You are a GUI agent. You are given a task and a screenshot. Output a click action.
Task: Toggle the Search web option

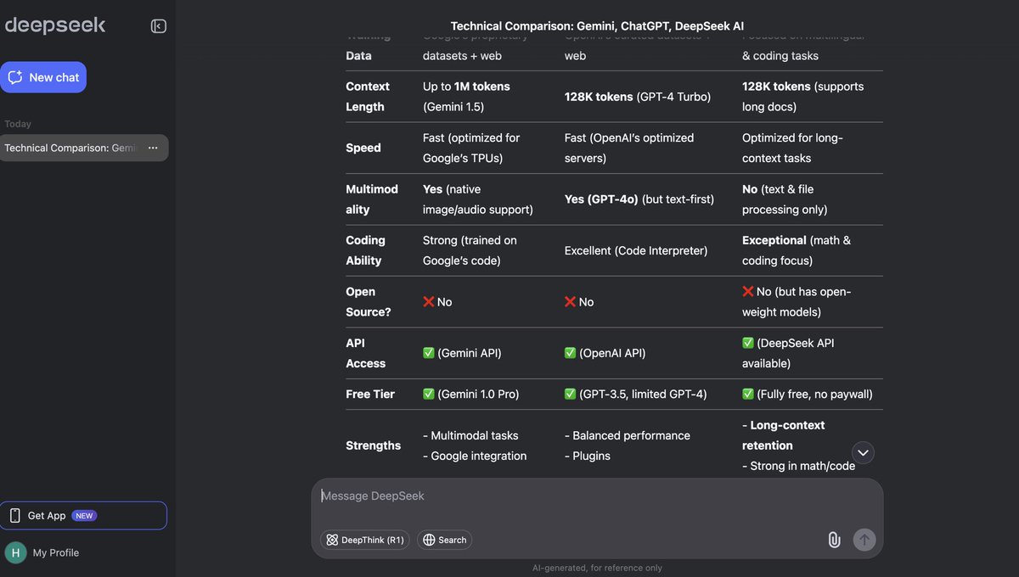coord(444,540)
